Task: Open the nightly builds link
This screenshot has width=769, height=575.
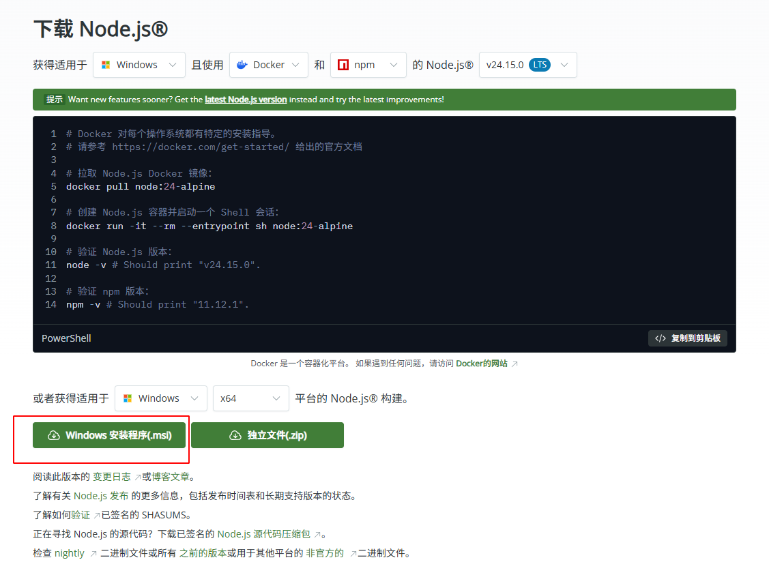Action: point(69,553)
